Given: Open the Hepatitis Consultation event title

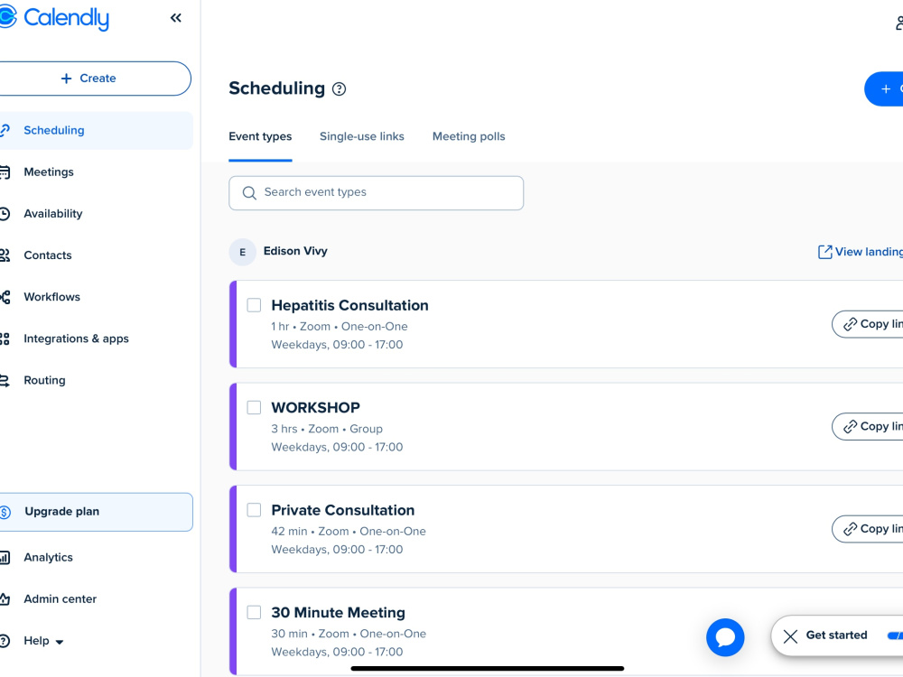Looking at the screenshot, I should tap(349, 305).
